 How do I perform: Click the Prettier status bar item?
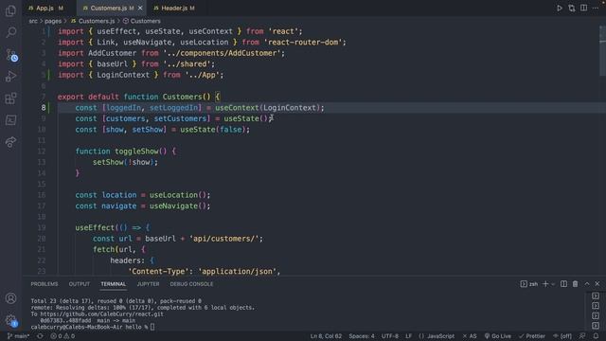tap(532, 336)
